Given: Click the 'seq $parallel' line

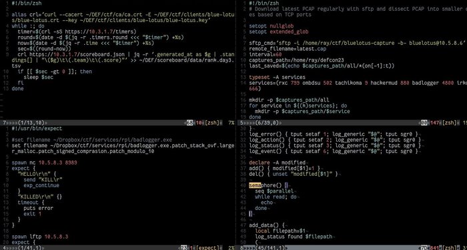Looking at the screenshot, I should pyautogui.click(x=274, y=191).
